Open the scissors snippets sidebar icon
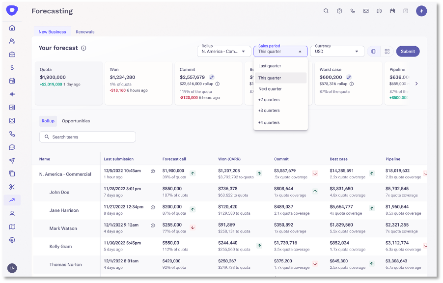 12,187
